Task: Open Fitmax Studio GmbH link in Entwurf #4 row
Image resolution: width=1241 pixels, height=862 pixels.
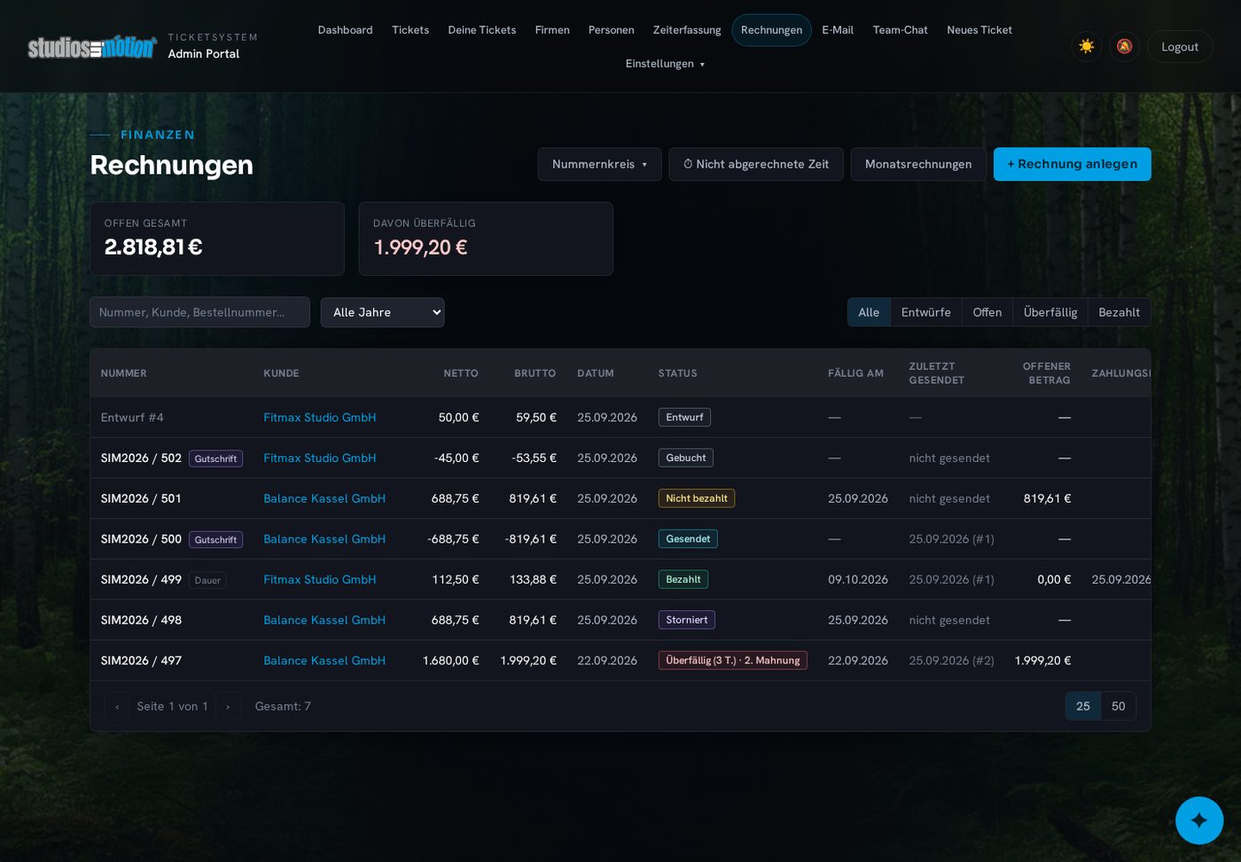Action: tap(320, 418)
